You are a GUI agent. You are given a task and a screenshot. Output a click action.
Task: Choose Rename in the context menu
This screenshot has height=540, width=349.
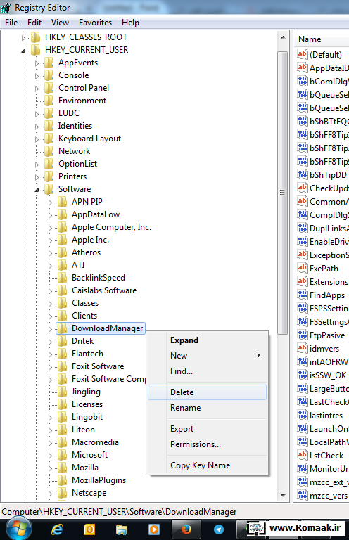pos(207,408)
